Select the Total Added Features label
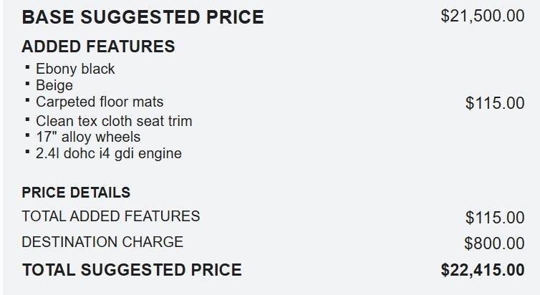This screenshot has width=540, height=295. (111, 216)
